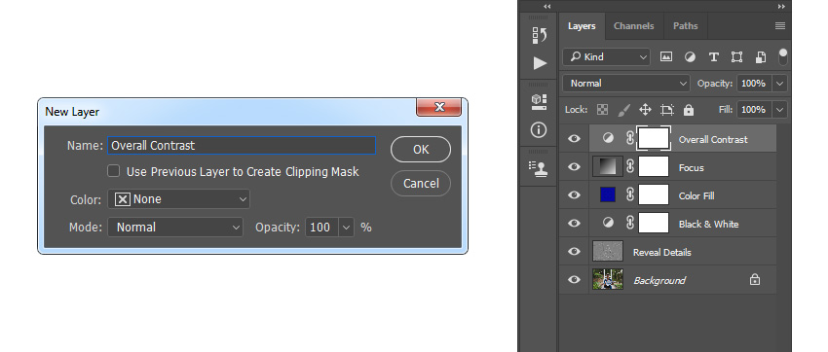Lock artboard nesting icon
This screenshot has width=828, height=352.
[667, 110]
